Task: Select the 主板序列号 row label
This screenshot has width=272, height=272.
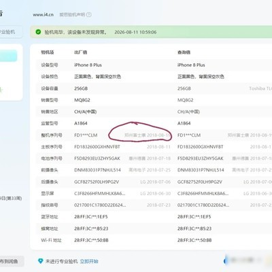Action: [52, 147]
